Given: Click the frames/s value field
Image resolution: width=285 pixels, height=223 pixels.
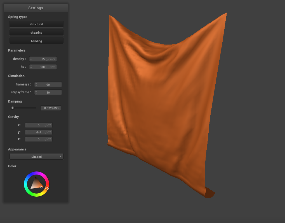Looking at the screenshot, I should pyautogui.click(x=48, y=85).
